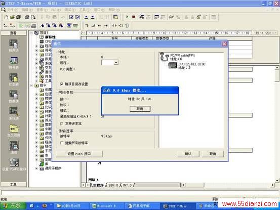The image size is (280, 210).
Task: Click the Compile All toolbar icon
Action: (77, 17)
